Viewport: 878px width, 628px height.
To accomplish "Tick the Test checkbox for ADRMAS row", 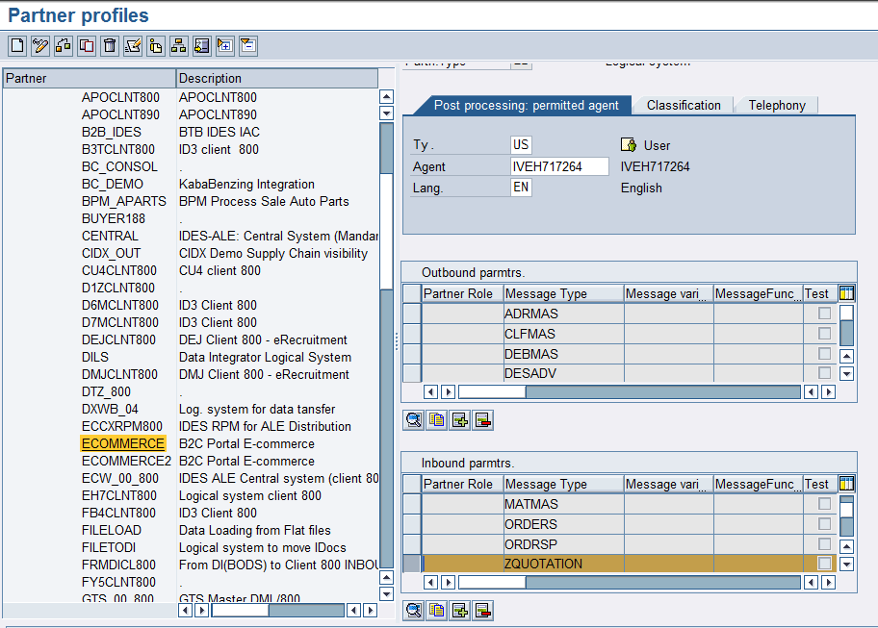I will (824, 314).
